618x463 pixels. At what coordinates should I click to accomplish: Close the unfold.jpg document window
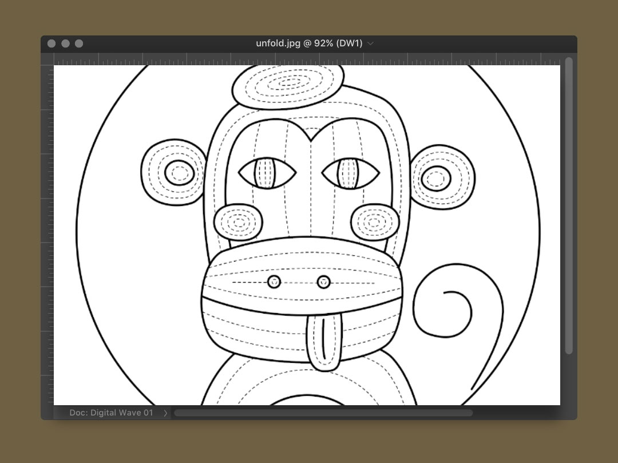pyautogui.click(x=51, y=43)
